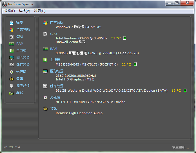Open 圖形裝置 heading link in summary
This screenshot has width=196, height=153.
coord(57,71)
